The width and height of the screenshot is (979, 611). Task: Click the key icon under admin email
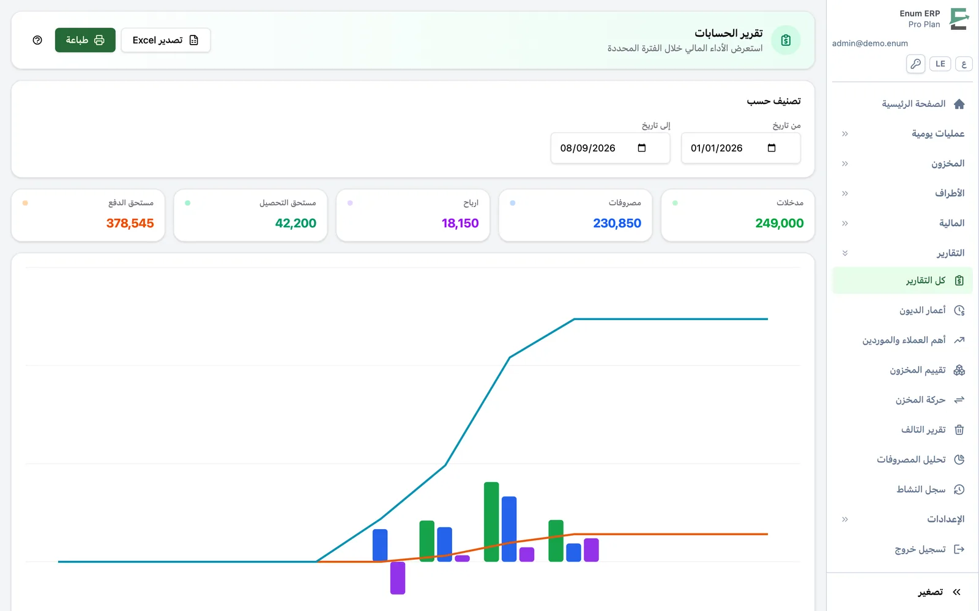(916, 64)
